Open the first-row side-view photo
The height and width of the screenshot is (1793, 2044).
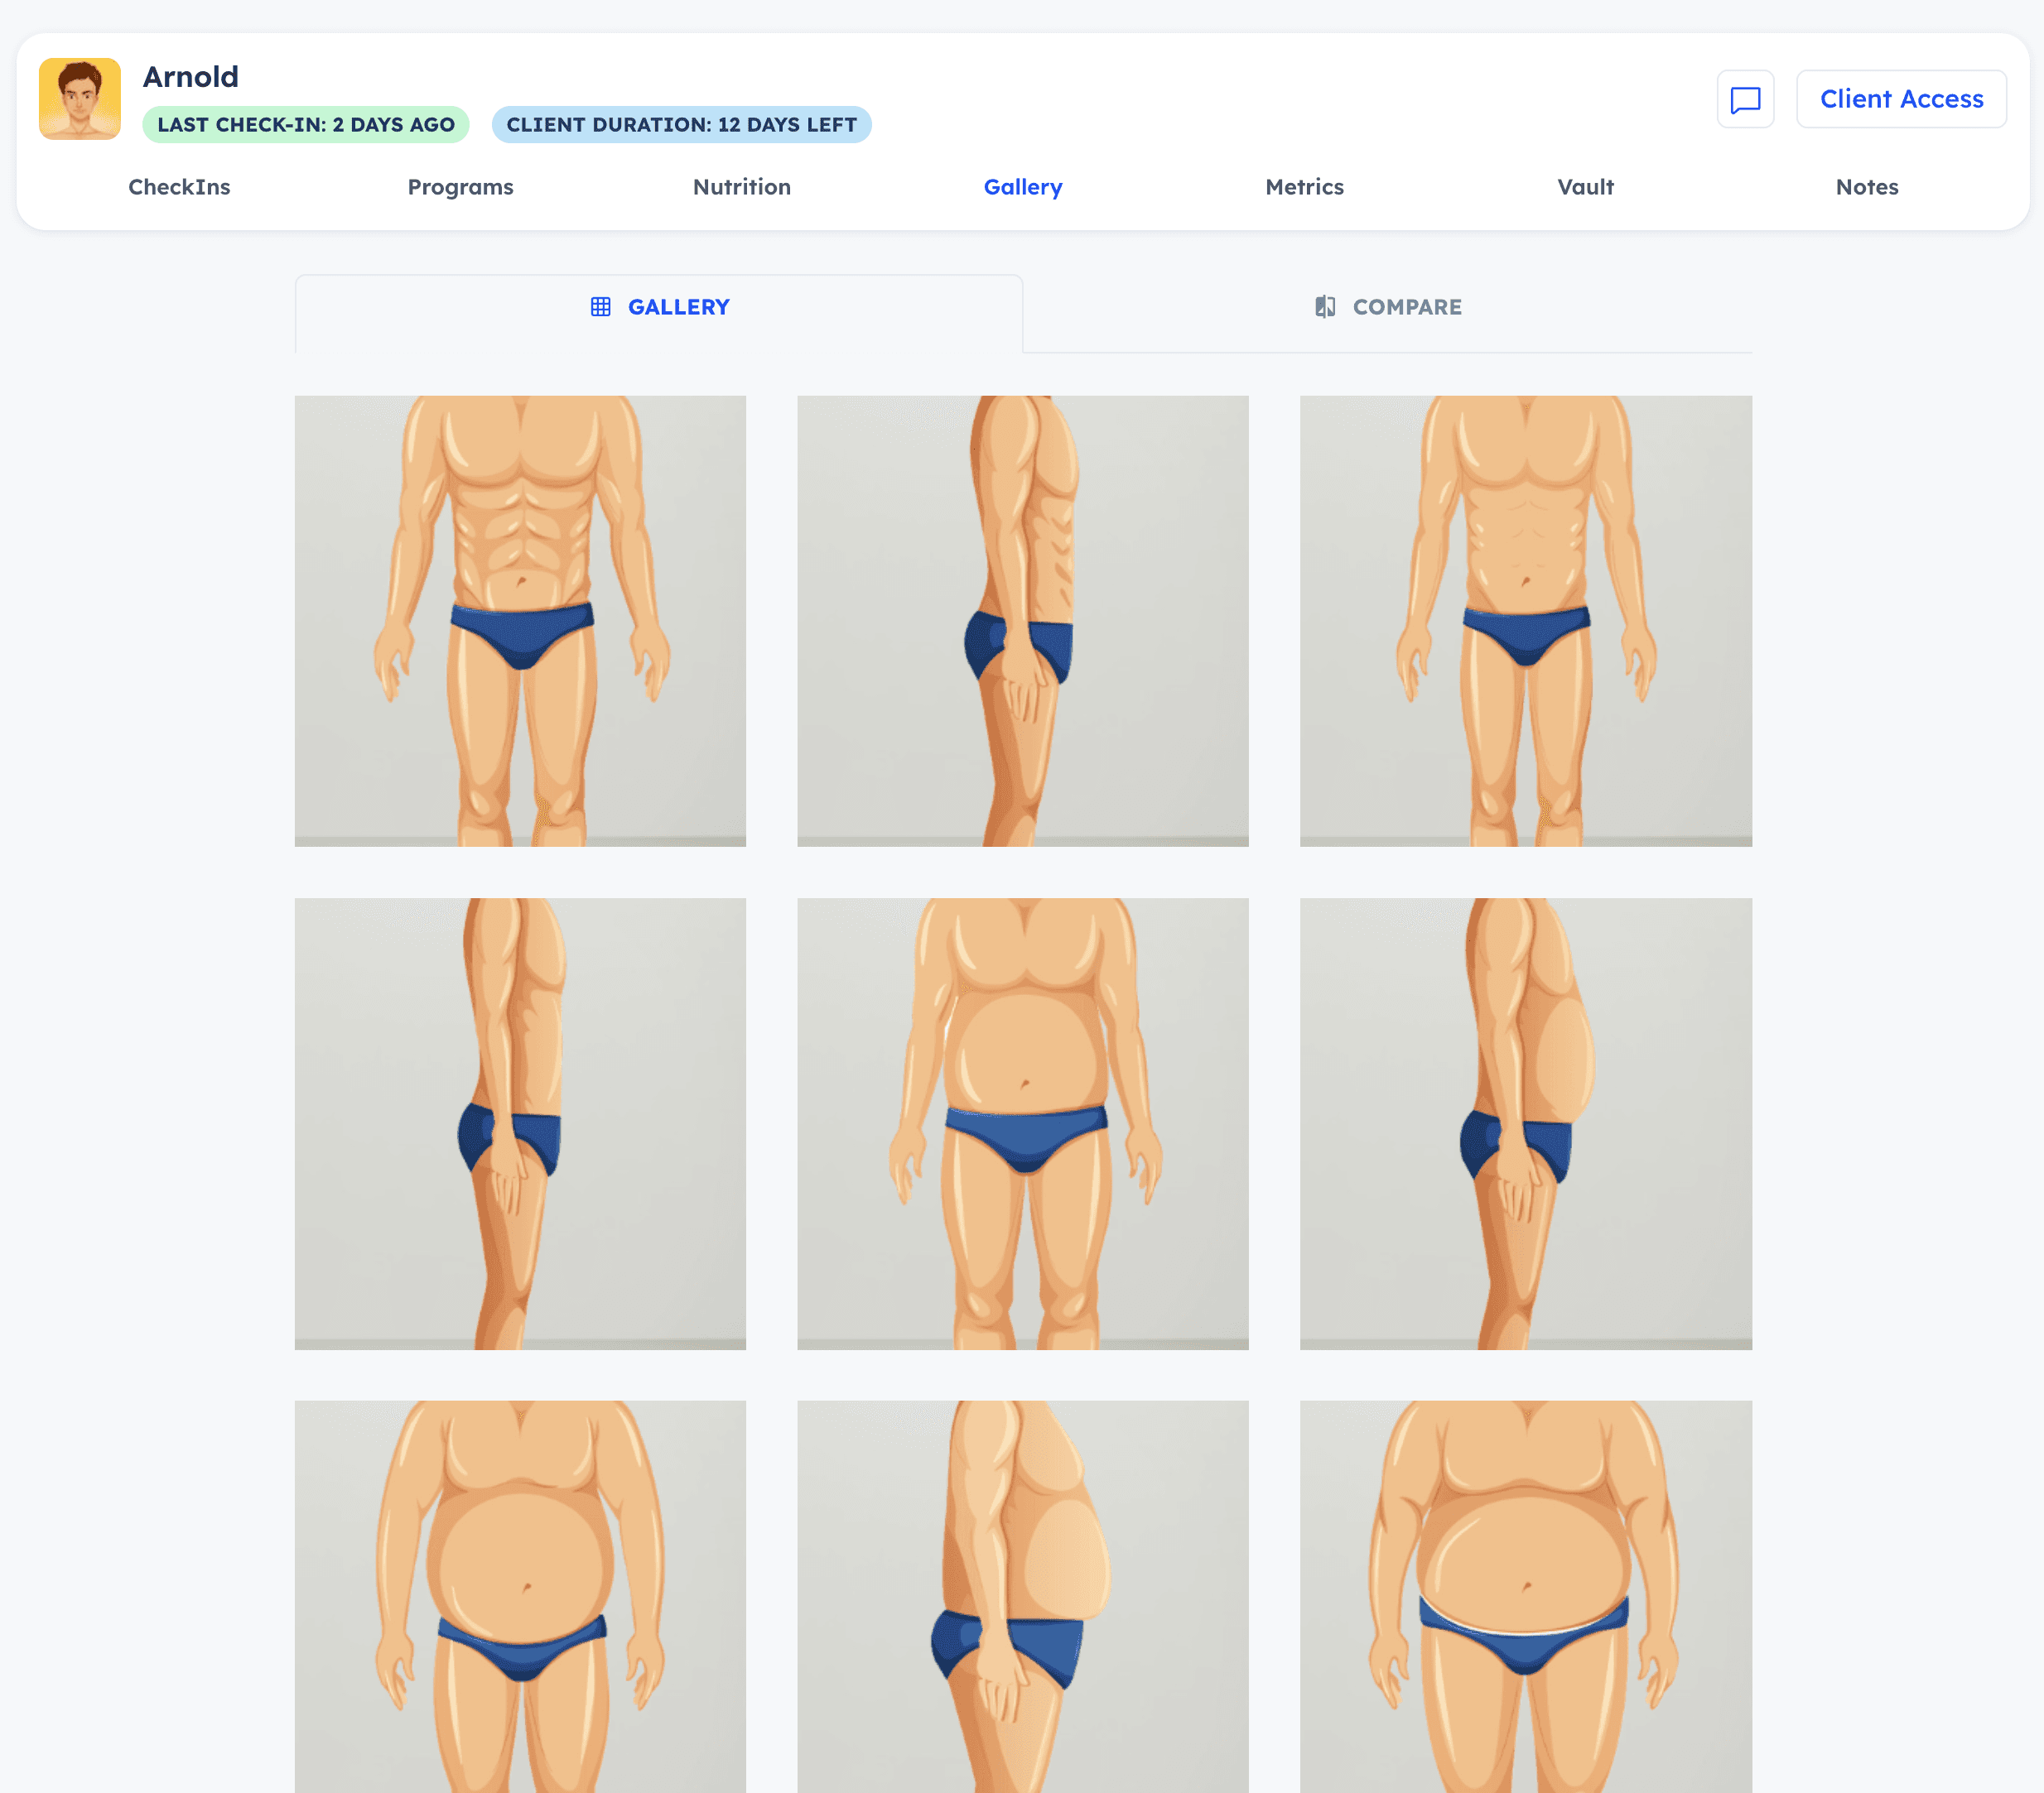[1022, 621]
